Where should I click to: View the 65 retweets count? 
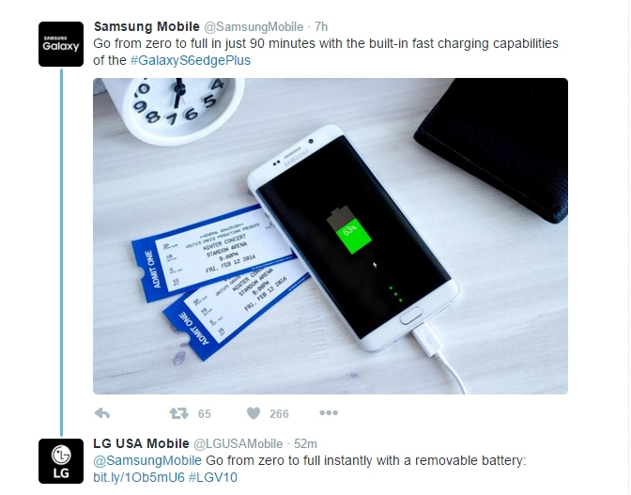click(x=205, y=413)
